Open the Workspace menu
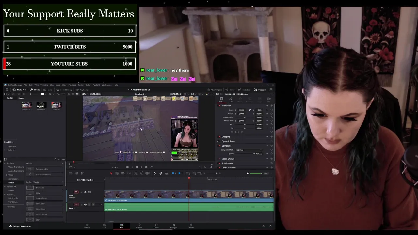This screenshot has height=235, width=418. pos(106,85)
